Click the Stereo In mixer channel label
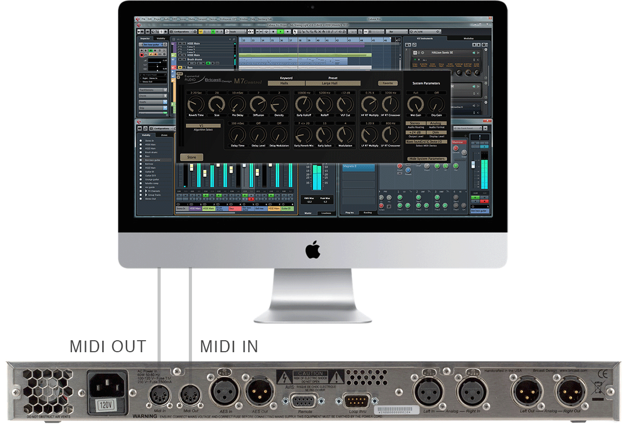Screen dimensions: 626x443 click(x=181, y=209)
